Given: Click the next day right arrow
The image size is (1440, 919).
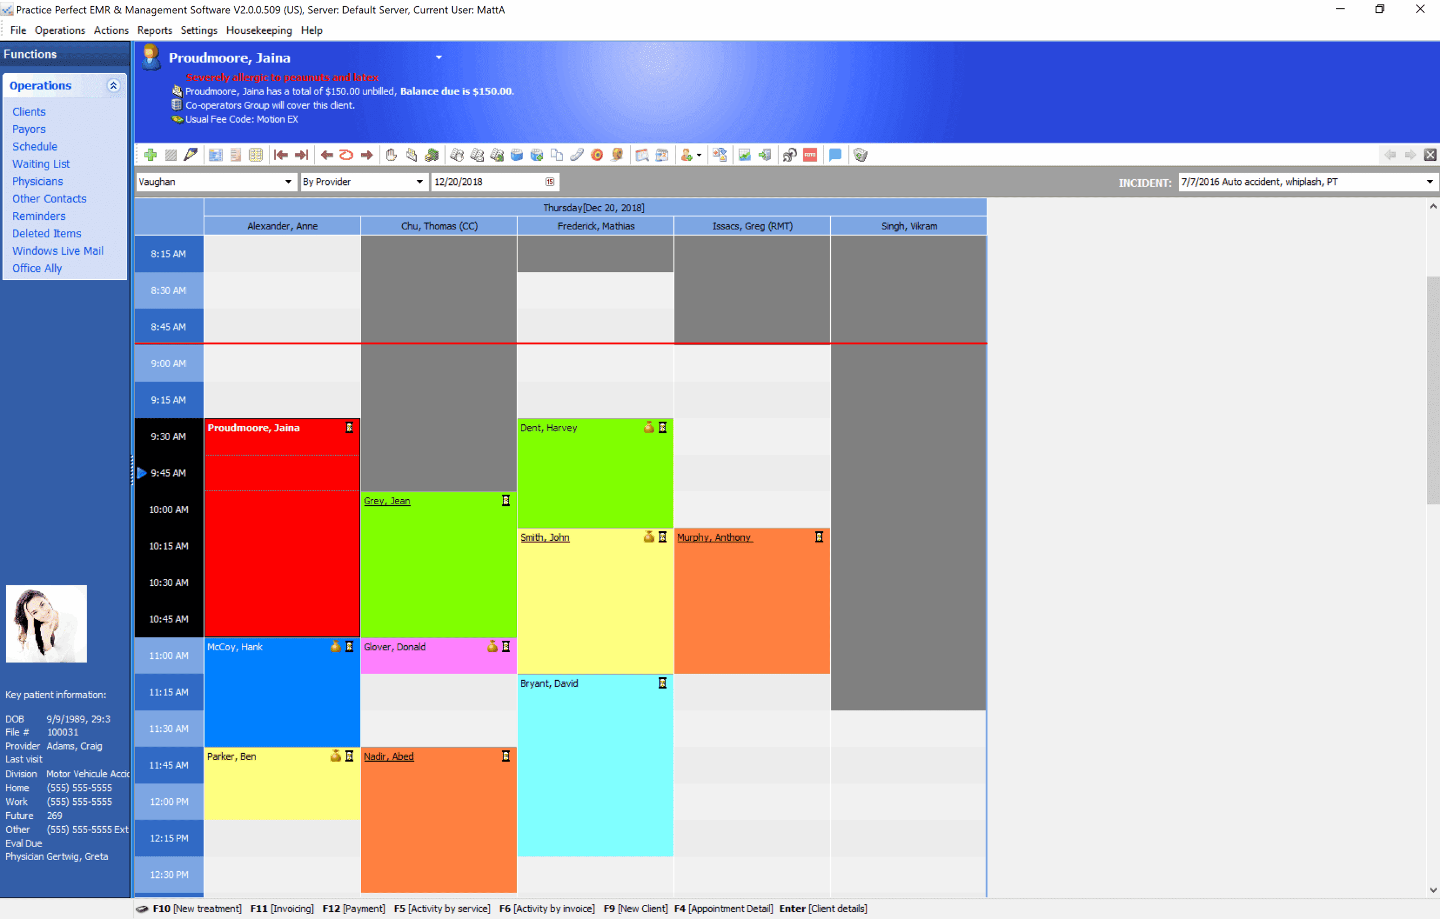Looking at the screenshot, I should click(367, 155).
